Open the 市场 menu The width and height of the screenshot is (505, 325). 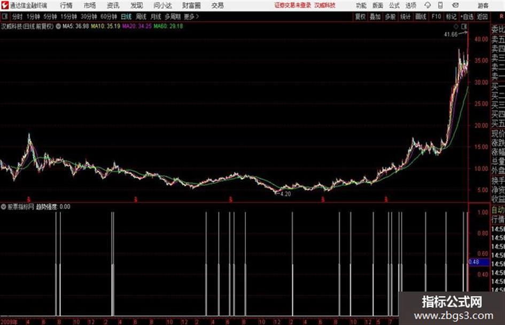[x=90, y=5]
